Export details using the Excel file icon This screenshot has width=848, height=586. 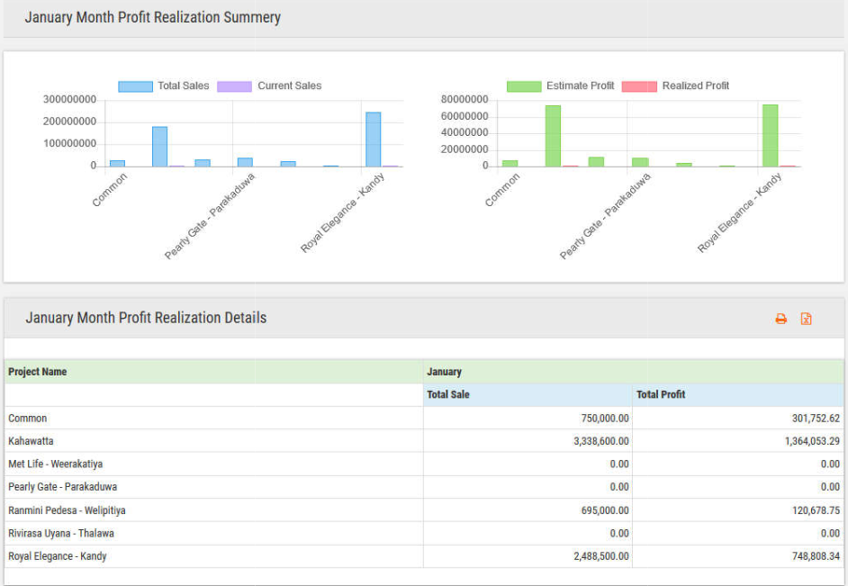point(807,319)
